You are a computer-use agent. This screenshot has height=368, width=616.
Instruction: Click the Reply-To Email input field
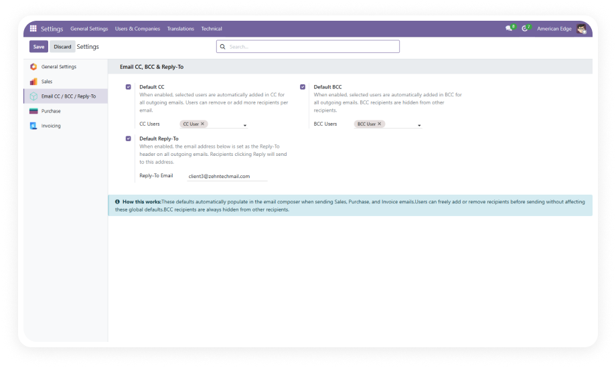(227, 177)
